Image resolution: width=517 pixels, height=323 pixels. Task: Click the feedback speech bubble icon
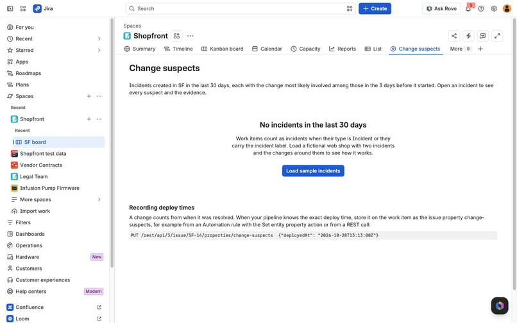point(483,36)
